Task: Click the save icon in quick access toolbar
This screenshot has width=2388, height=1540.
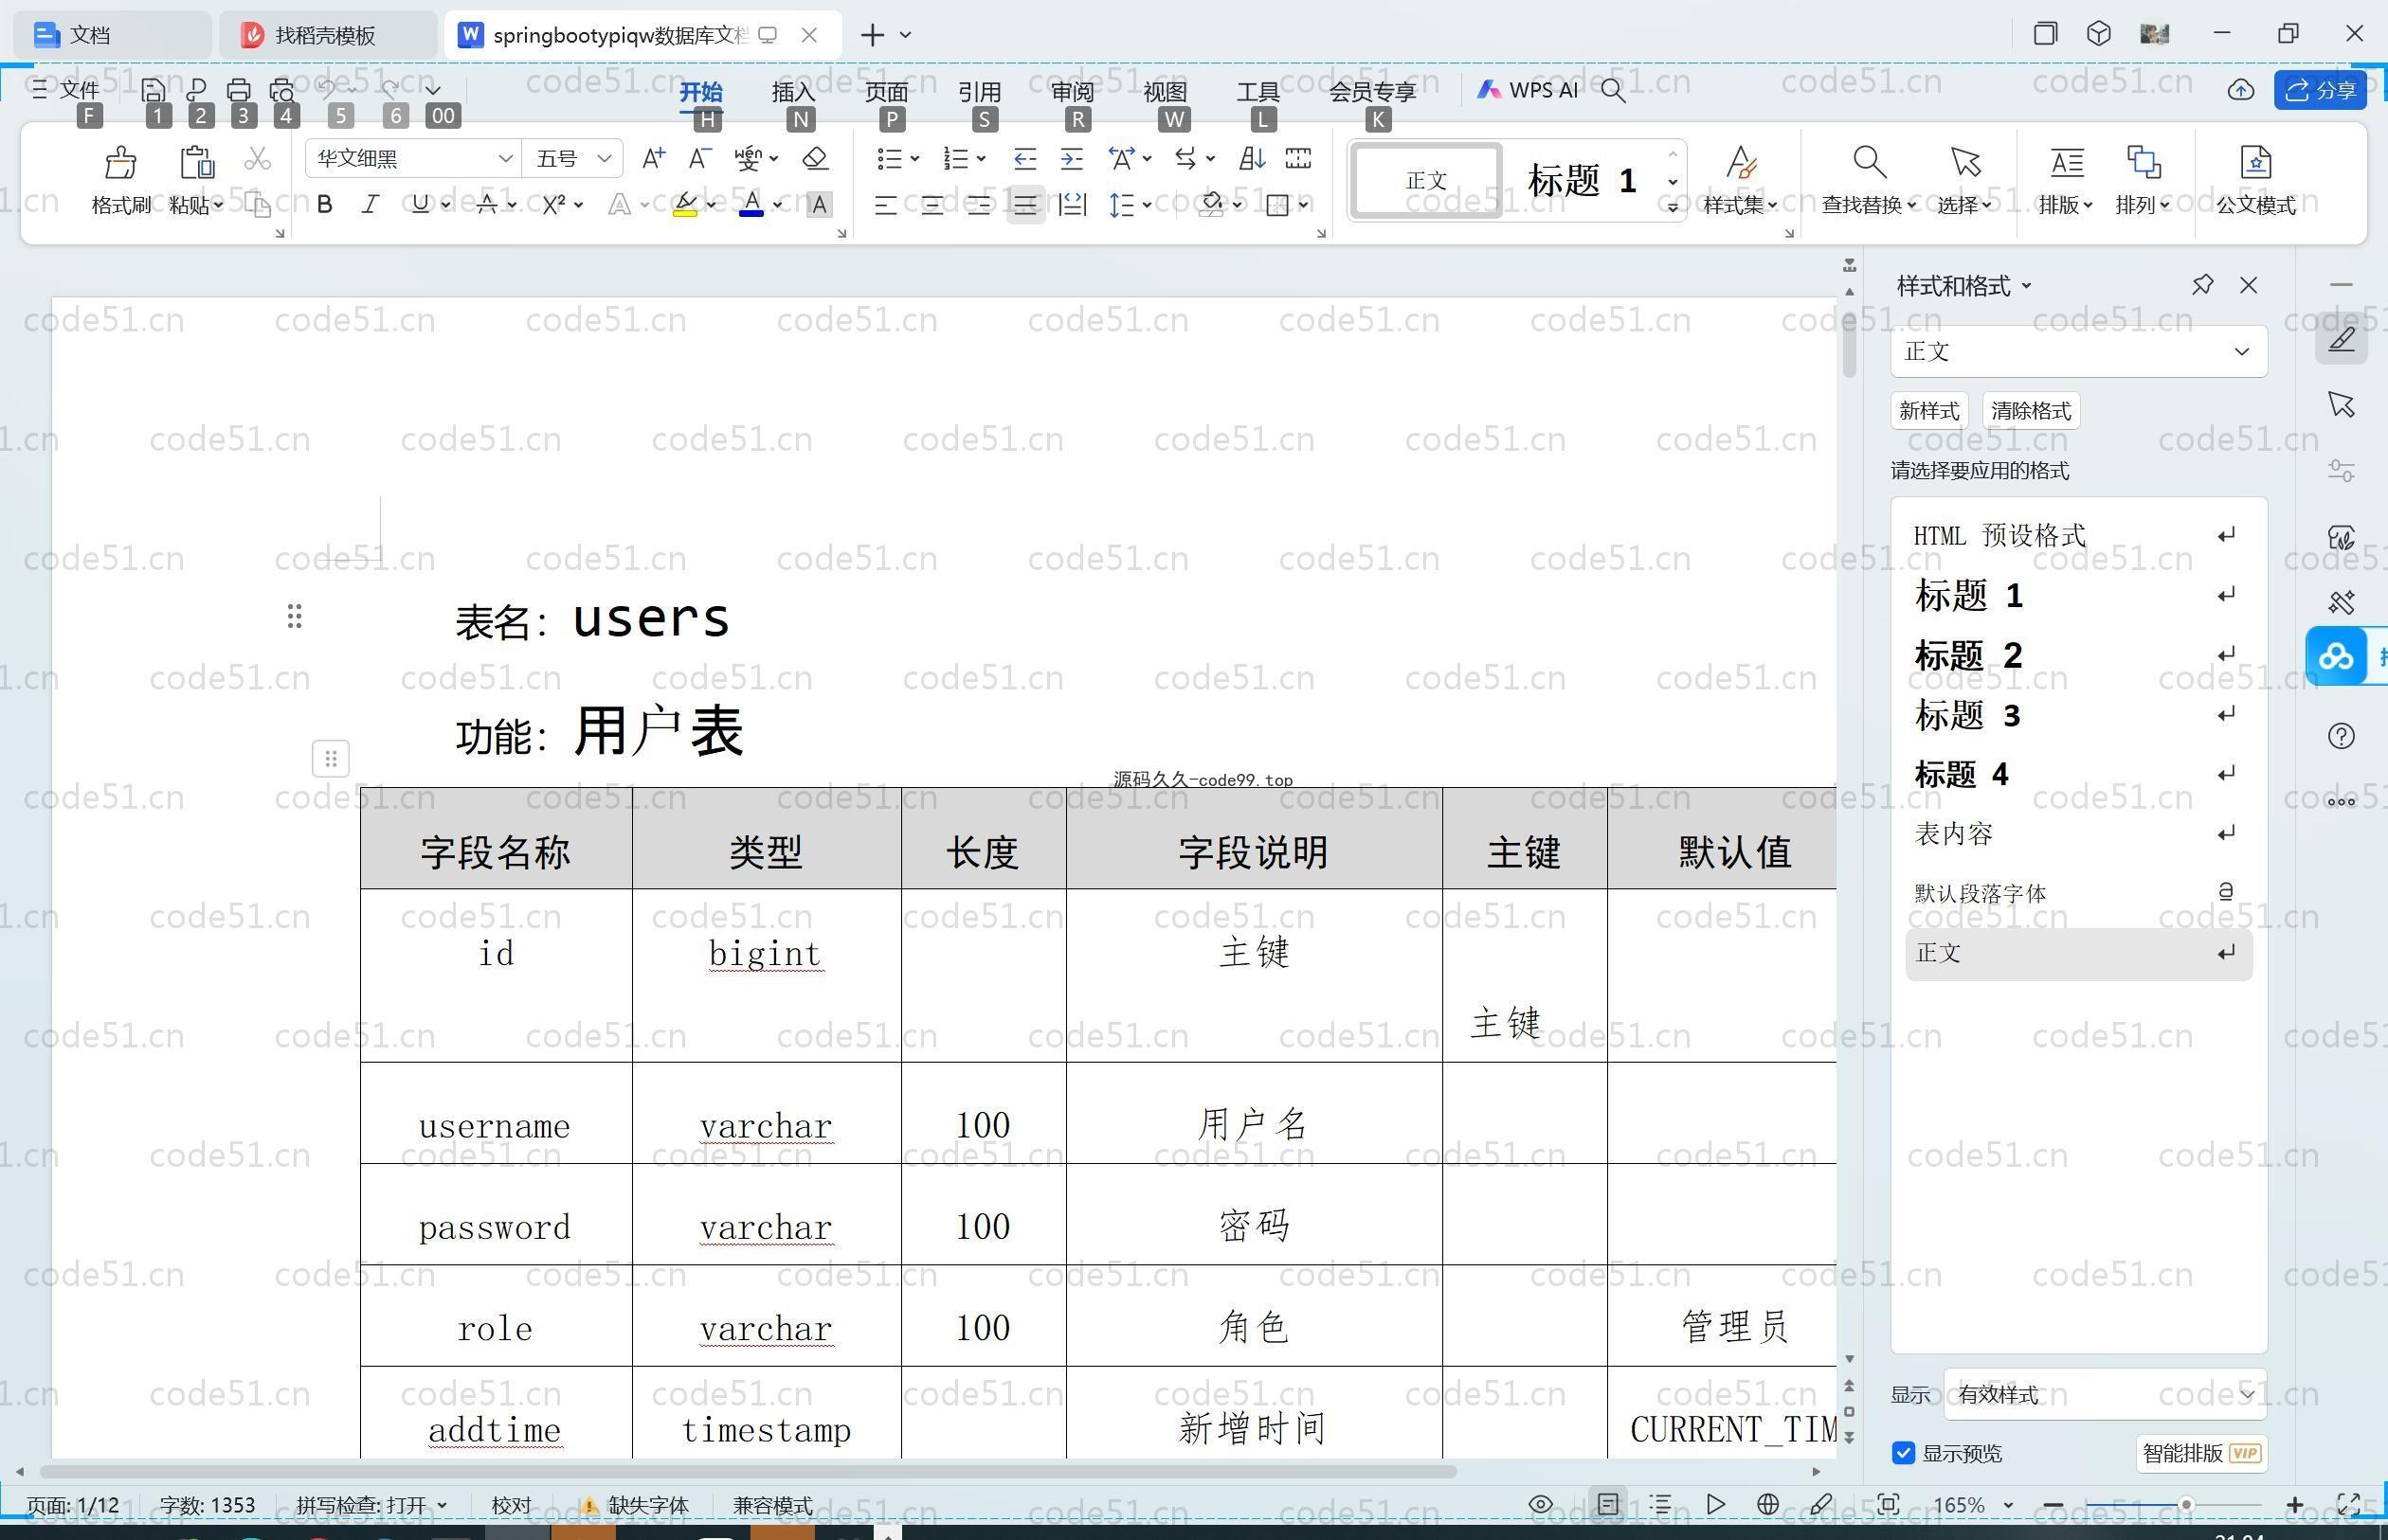Action: [x=154, y=90]
